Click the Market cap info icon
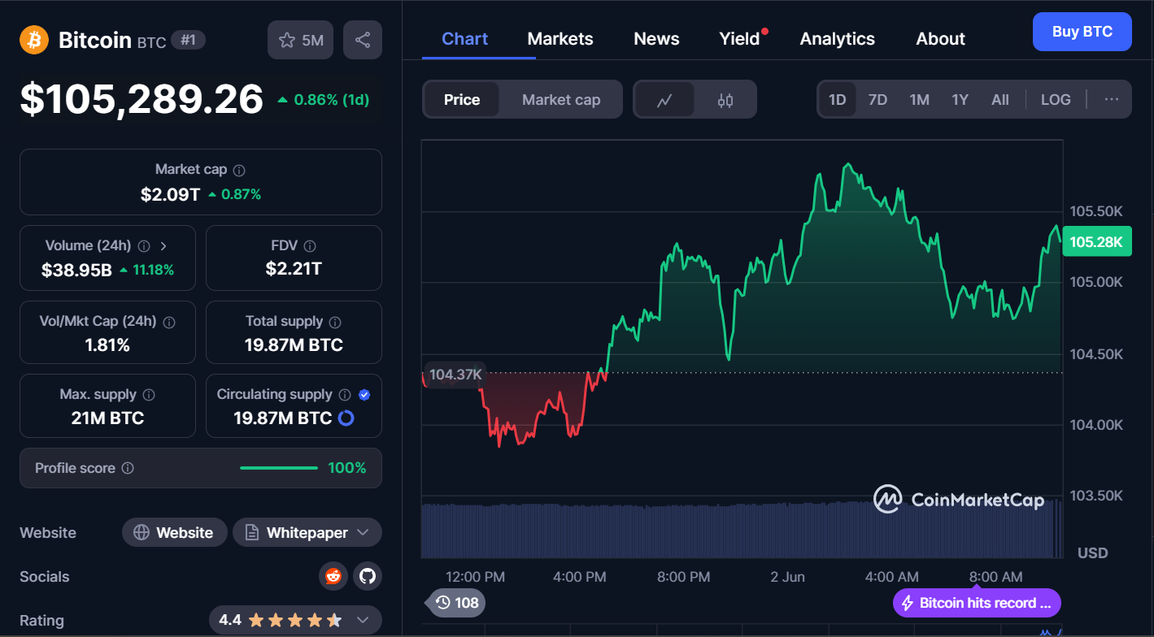1154x637 pixels. (x=239, y=171)
